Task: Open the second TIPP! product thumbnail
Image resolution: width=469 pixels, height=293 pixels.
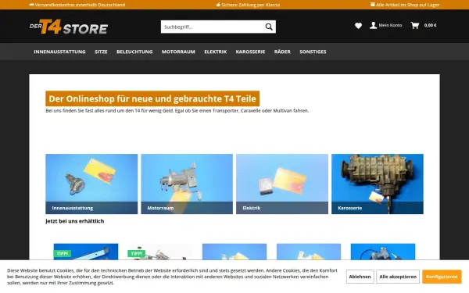Action: tap(160, 252)
